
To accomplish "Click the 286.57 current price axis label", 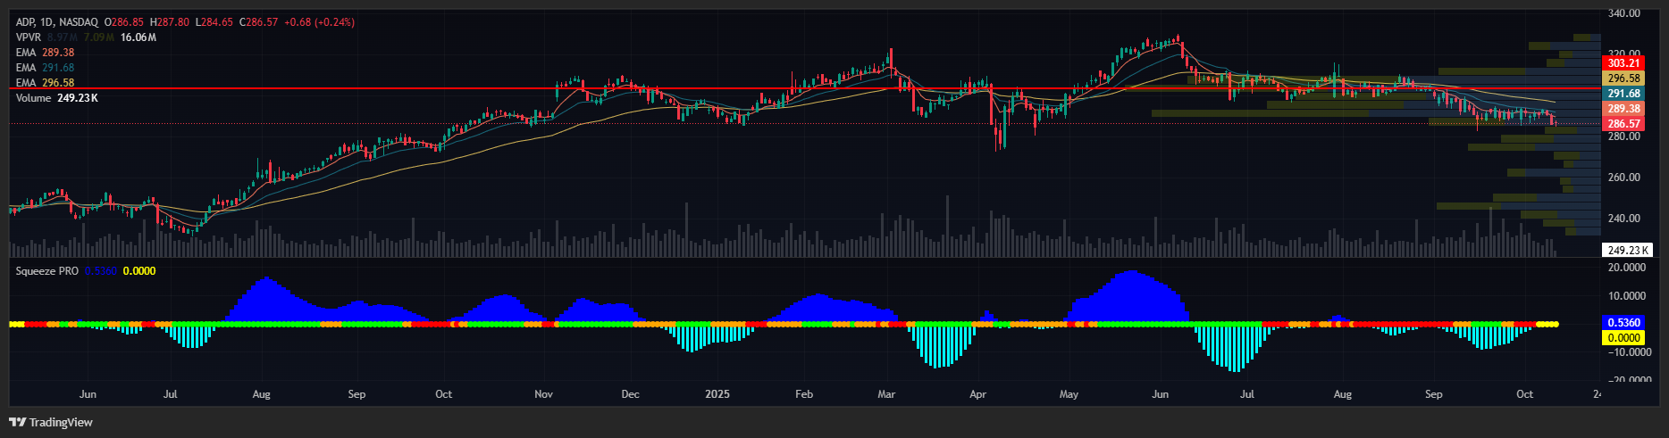I will (x=1623, y=124).
